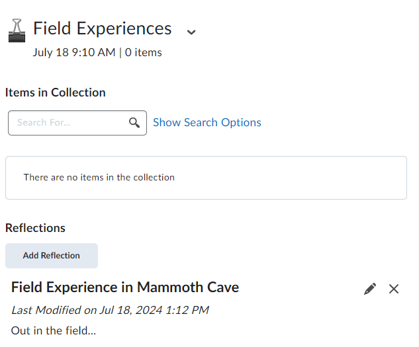The height and width of the screenshot is (347, 419).
Task: Open the Show Search Options link
Action: [x=207, y=122]
